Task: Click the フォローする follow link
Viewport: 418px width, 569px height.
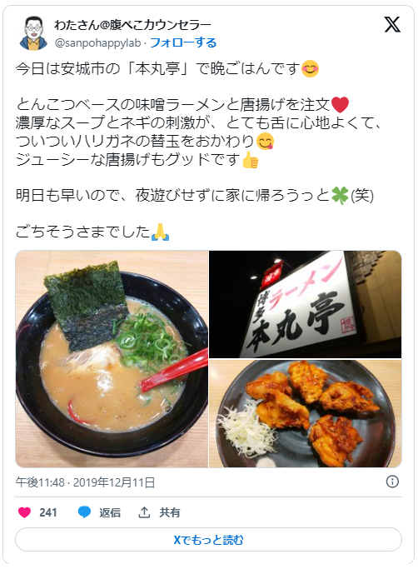Action: (x=183, y=42)
